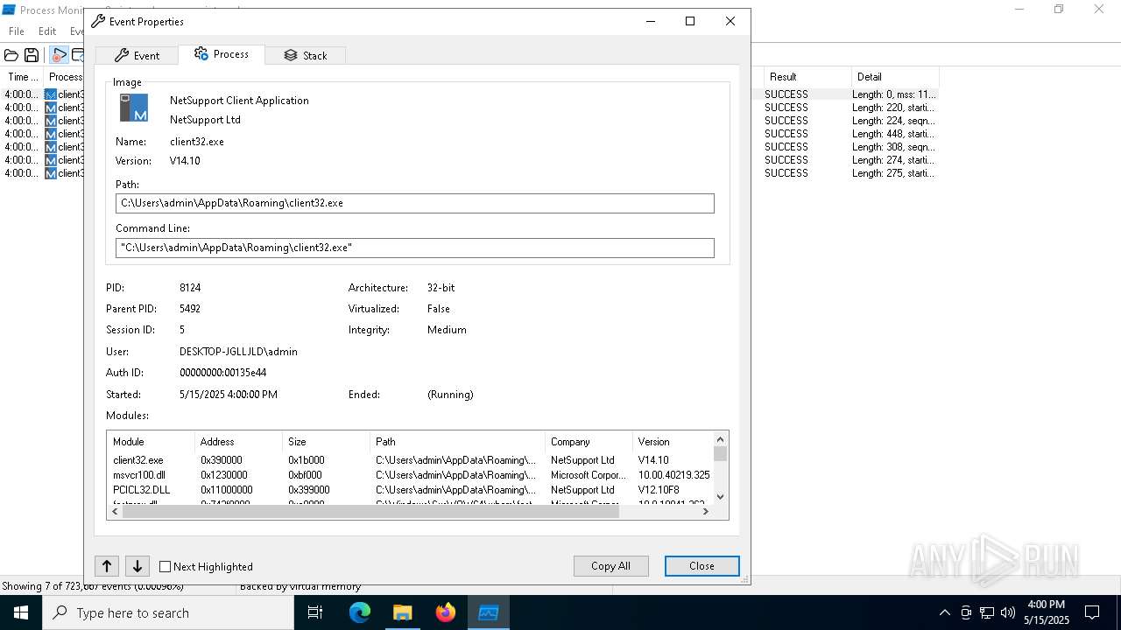Viewport: 1121px width, 630px height.
Task: Click the volume tray icon
Action: (x=1008, y=612)
